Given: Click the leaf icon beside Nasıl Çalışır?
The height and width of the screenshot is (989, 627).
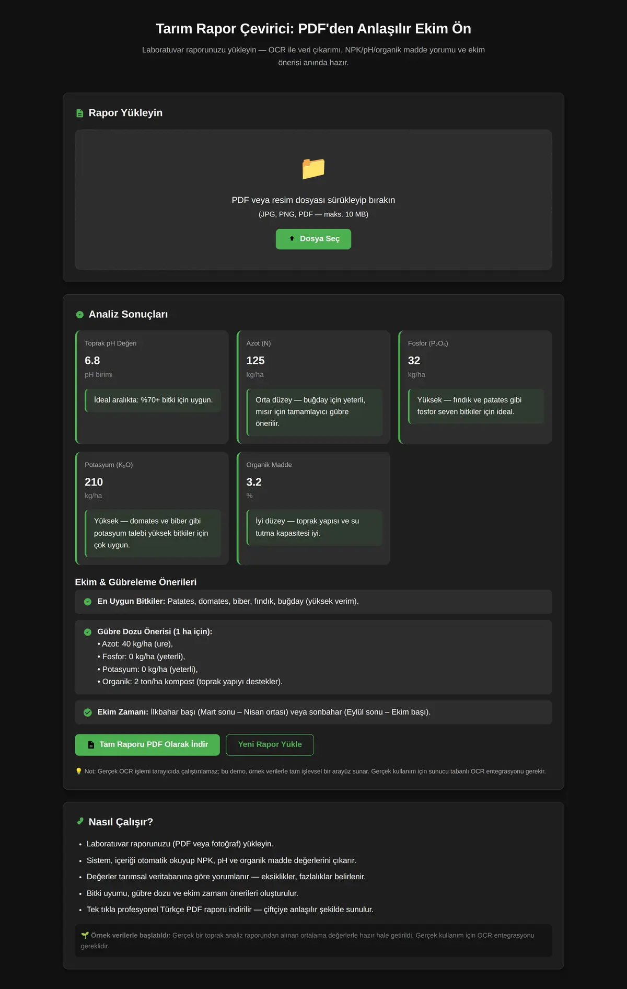Looking at the screenshot, I should [80, 821].
